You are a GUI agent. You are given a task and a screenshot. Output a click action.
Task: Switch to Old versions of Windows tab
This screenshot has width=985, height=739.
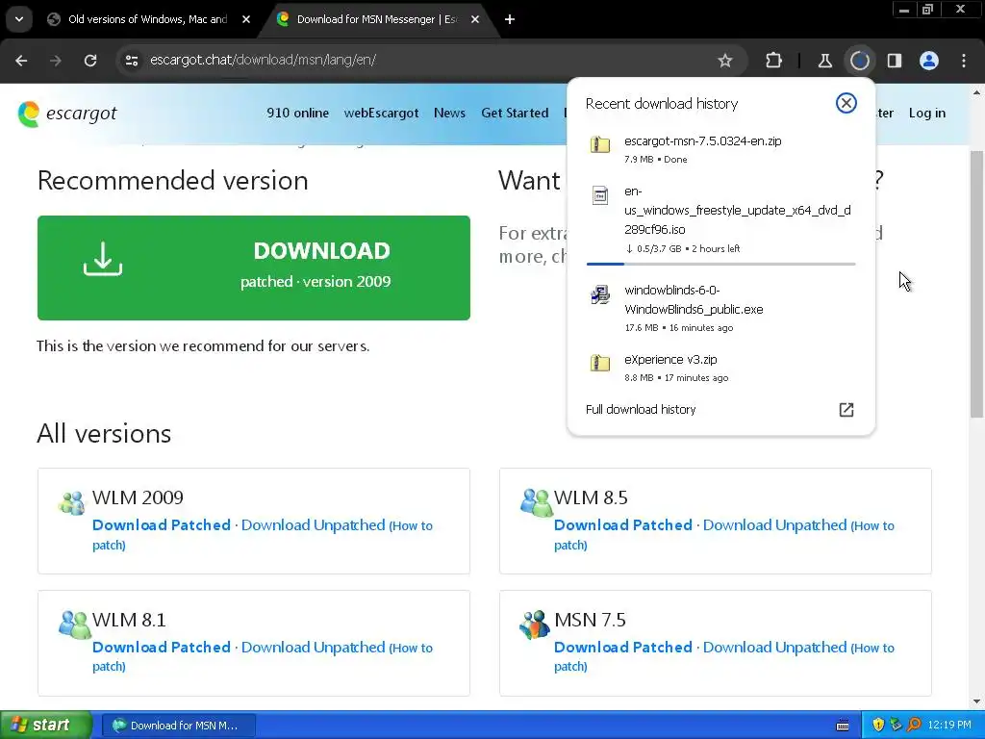[x=147, y=19]
